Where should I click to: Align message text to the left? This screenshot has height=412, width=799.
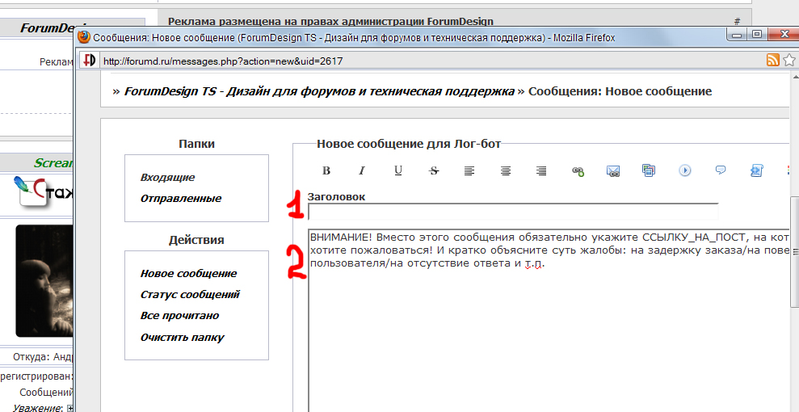(x=469, y=170)
